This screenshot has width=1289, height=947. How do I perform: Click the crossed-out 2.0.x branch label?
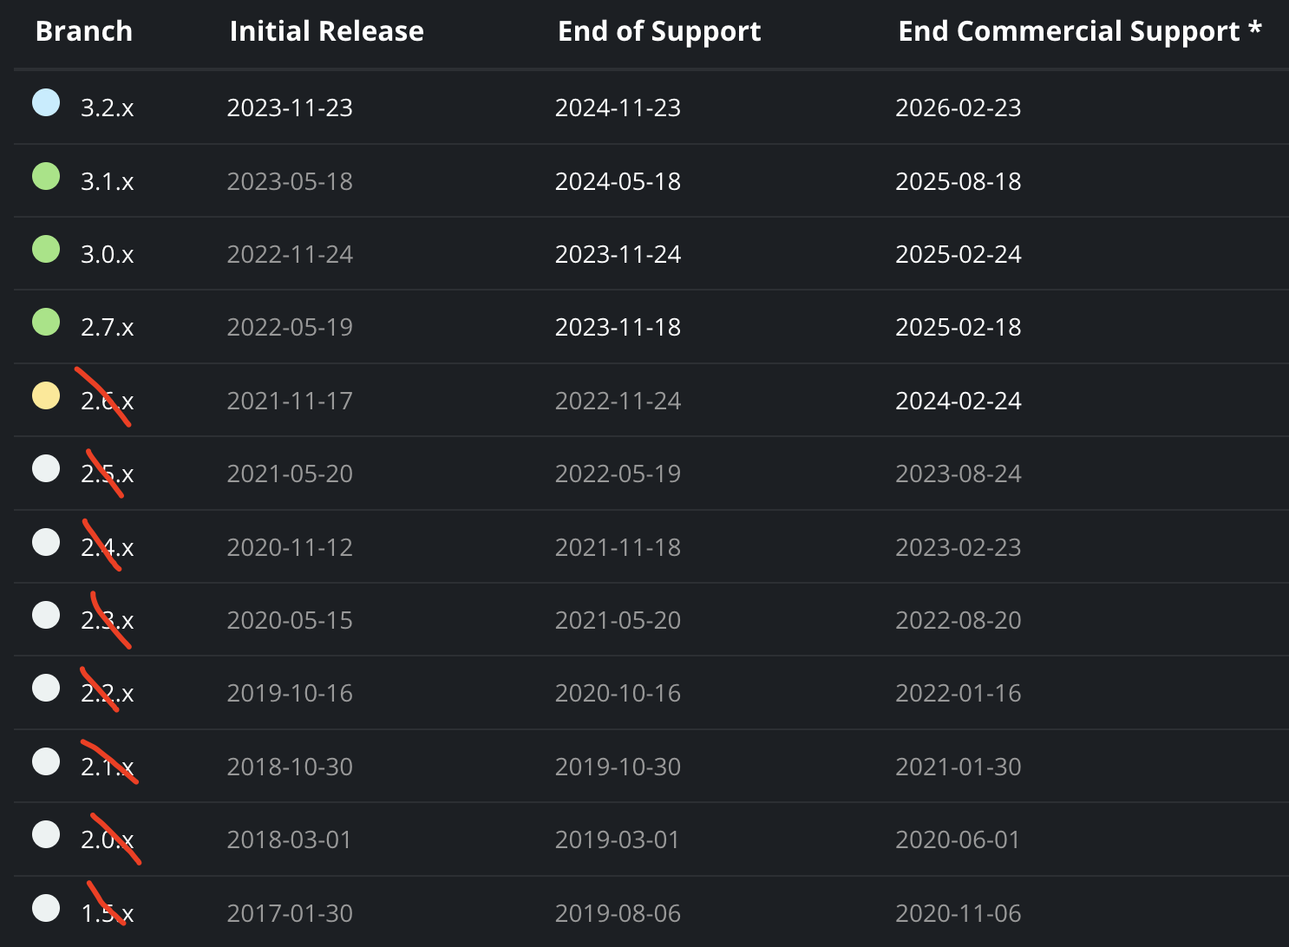108,839
